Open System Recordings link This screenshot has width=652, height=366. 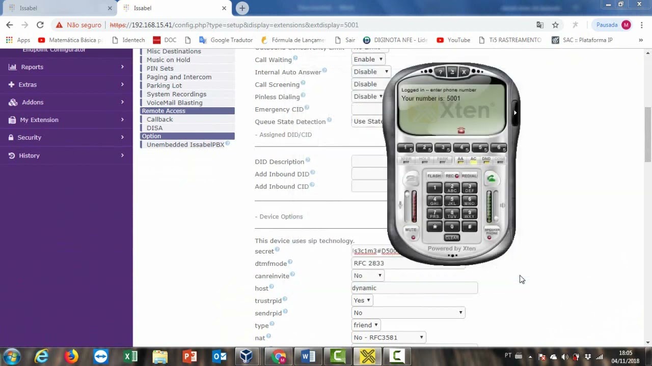[x=176, y=94]
